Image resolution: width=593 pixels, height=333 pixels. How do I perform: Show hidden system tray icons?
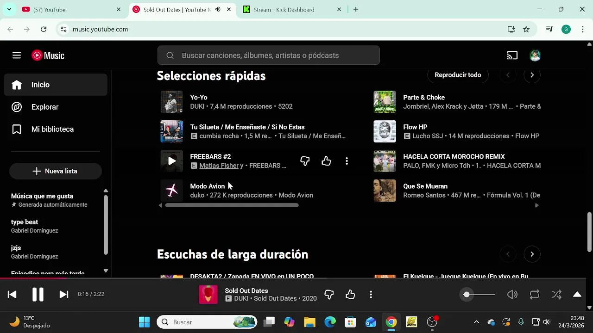pos(476,322)
